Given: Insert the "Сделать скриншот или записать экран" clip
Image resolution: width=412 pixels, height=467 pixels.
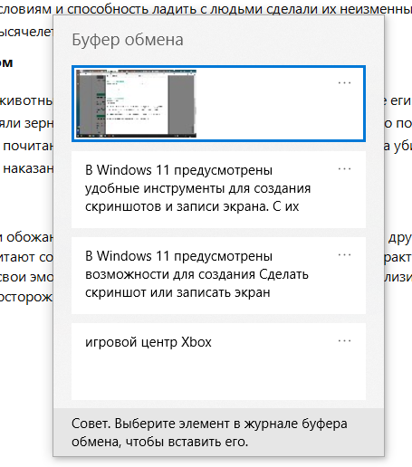Looking at the screenshot, I should pos(218,275).
